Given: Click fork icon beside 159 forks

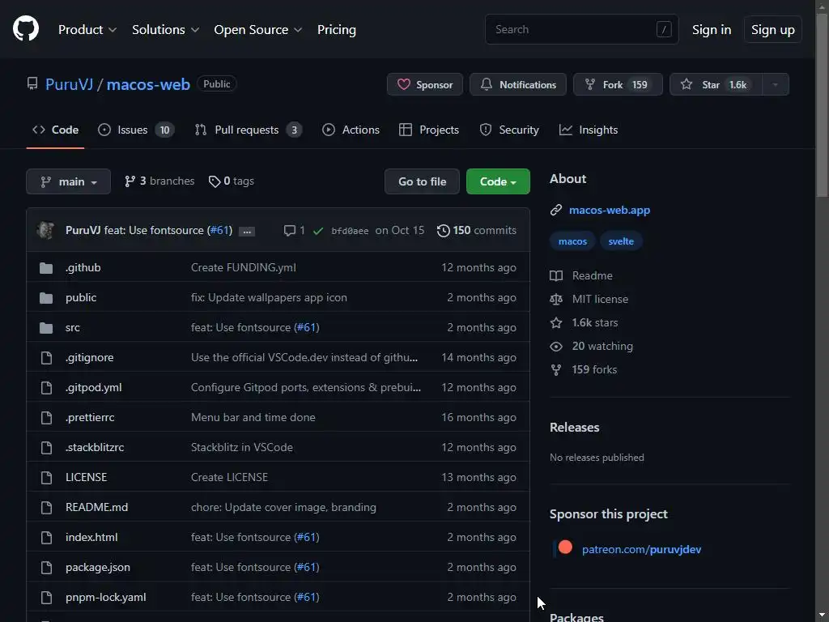Looking at the screenshot, I should click(x=556, y=369).
